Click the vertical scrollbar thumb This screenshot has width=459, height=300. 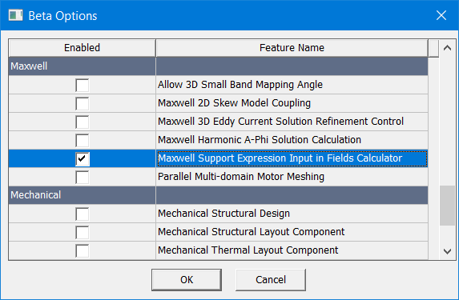coord(447,206)
